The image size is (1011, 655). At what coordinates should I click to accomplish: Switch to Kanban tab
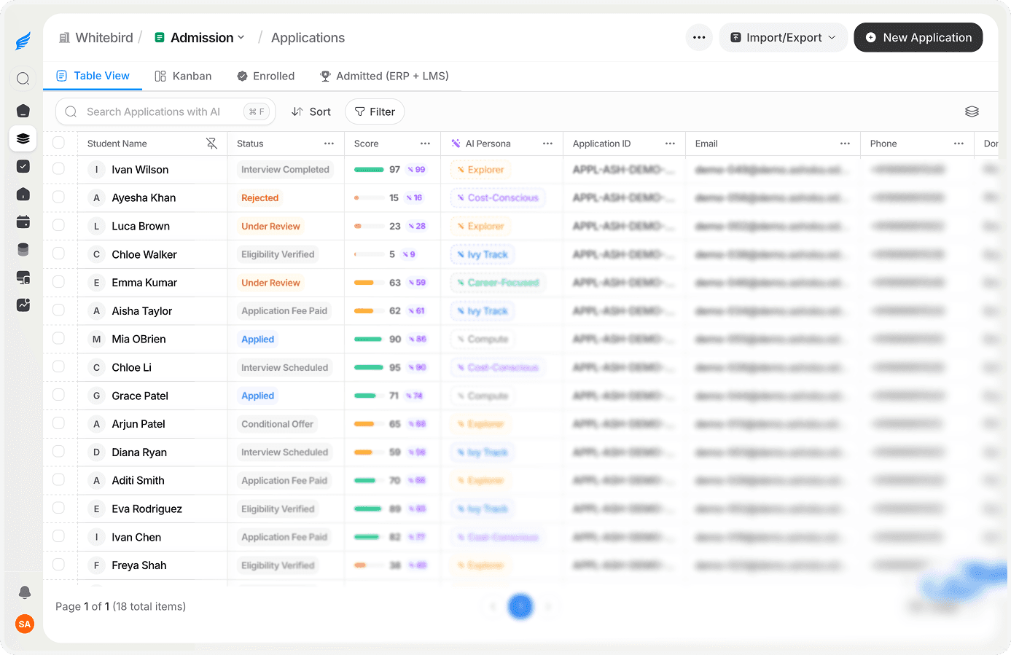(183, 76)
